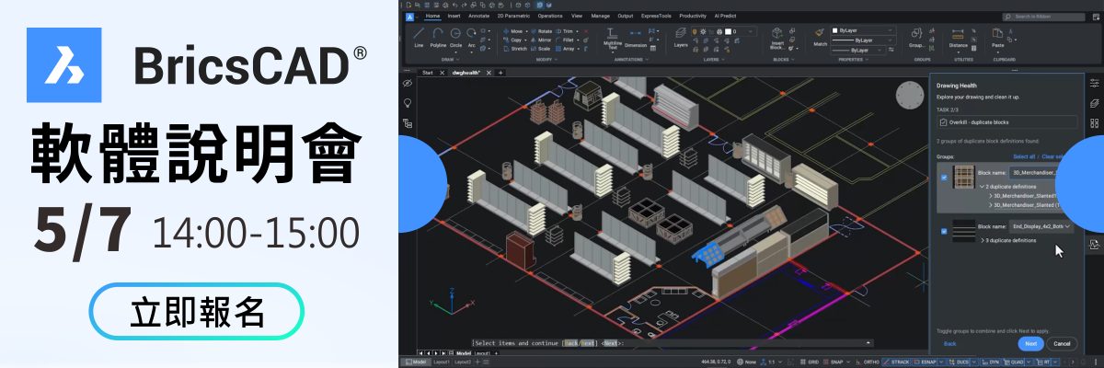
Task: Open the ExpressTools ribbon tab
Action: pyautogui.click(x=657, y=16)
